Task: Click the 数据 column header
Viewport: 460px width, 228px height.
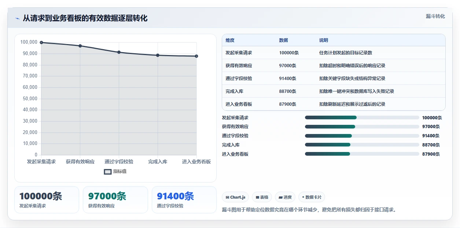Action: (283, 40)
